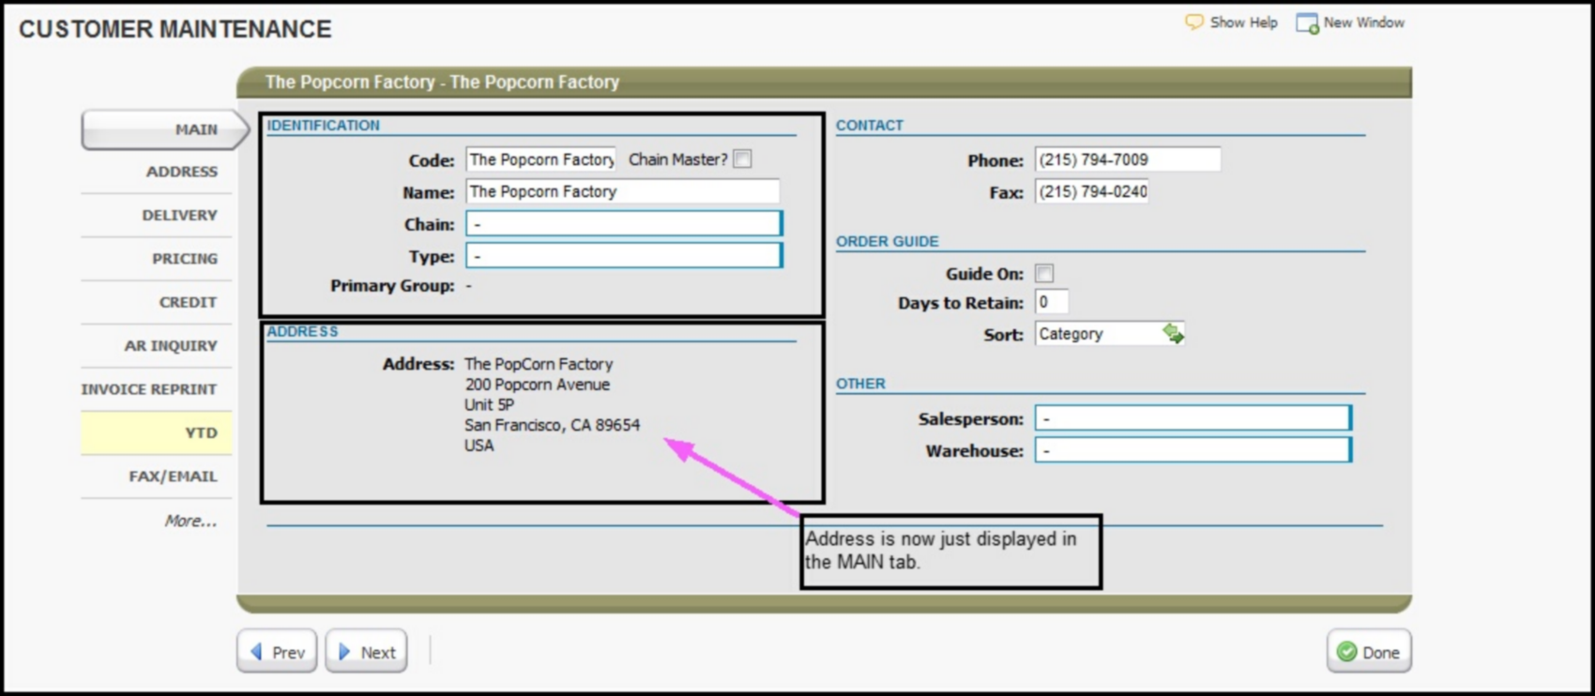Click the New Window link text
The image size is (1595, 696).
click(1363, 23)
